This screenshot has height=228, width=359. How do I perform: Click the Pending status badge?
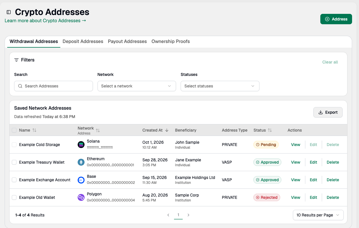click(x=266, y=145)
